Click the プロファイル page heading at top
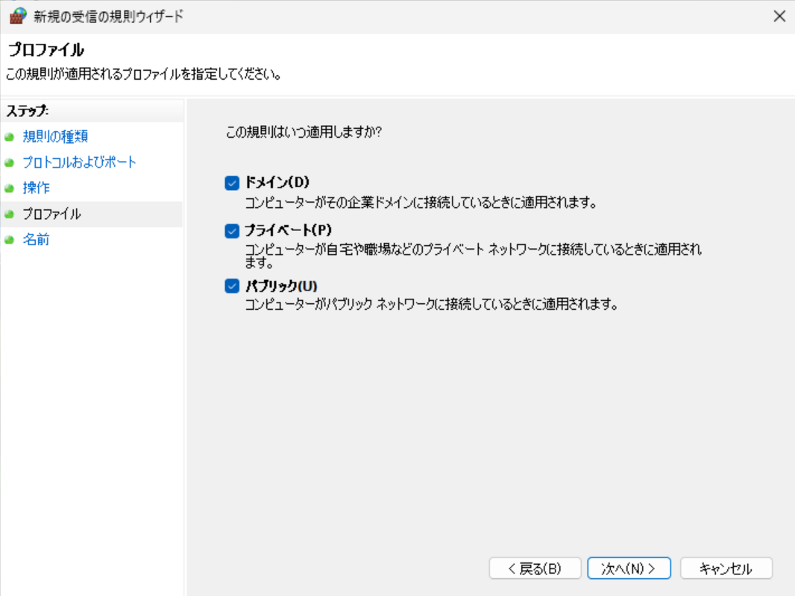Image resolution: width=795 pixels, height=596 pixels. (x=45, y=51)
